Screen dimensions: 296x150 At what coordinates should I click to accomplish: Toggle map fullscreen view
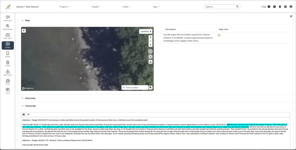click(x=150, y=51)
